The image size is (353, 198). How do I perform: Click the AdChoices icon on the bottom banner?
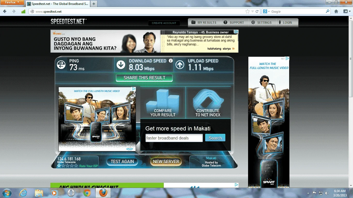pos(236,185)
